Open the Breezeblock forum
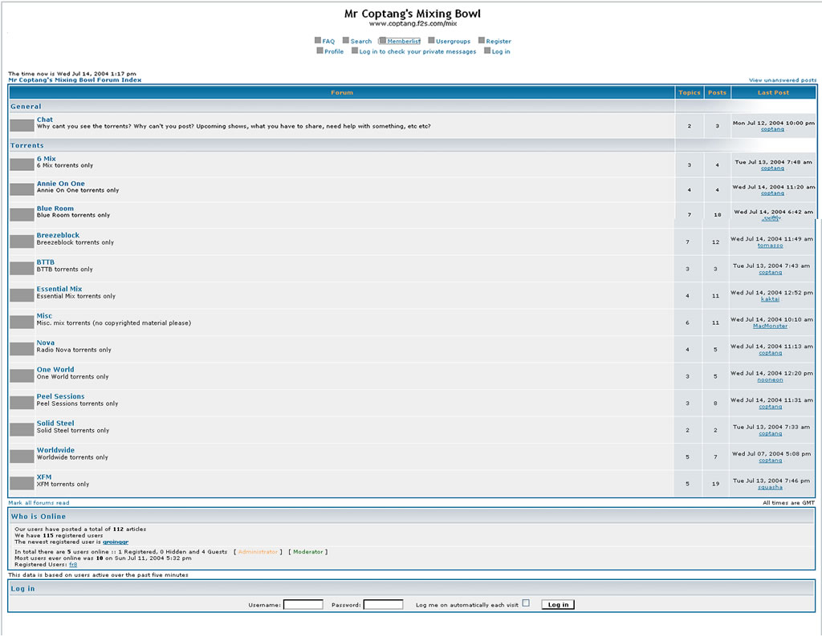The width and height of the screenshot is (822, 637). 58,235
